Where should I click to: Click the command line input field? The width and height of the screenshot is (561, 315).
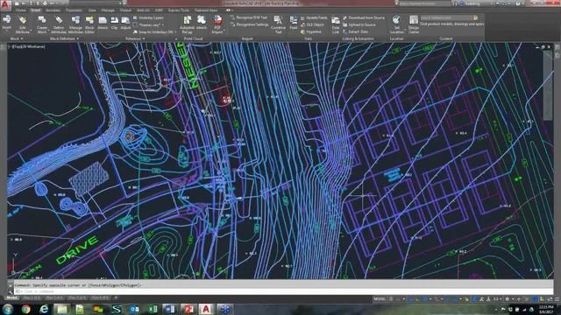click(282, 291)
